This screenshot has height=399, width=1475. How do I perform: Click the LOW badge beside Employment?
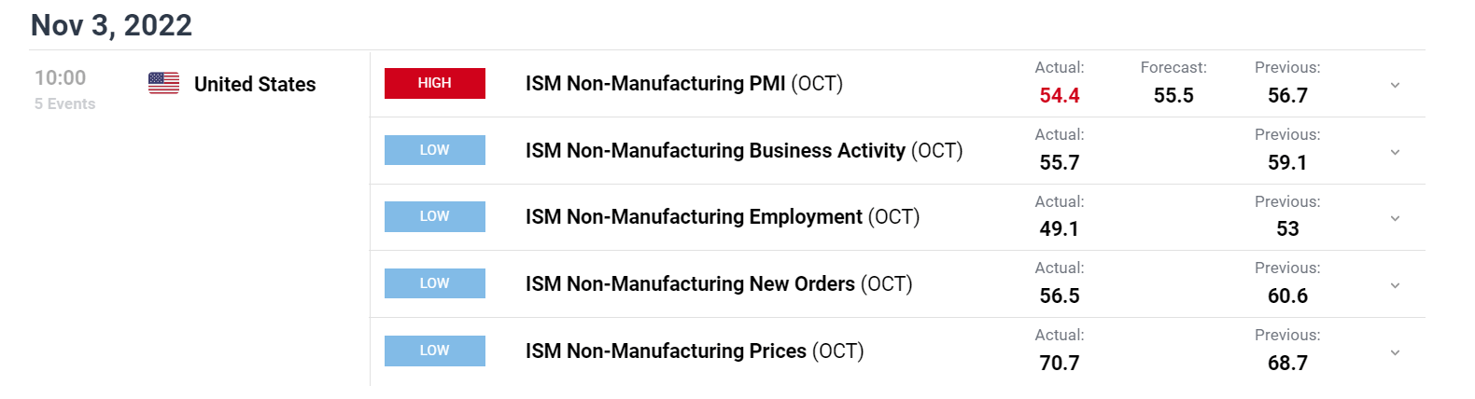pos(435,216)
